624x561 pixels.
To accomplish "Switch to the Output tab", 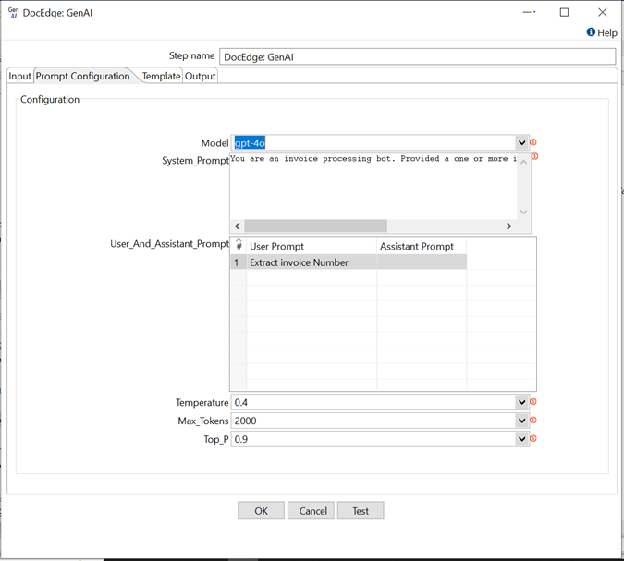I will (x=200, y=76).
